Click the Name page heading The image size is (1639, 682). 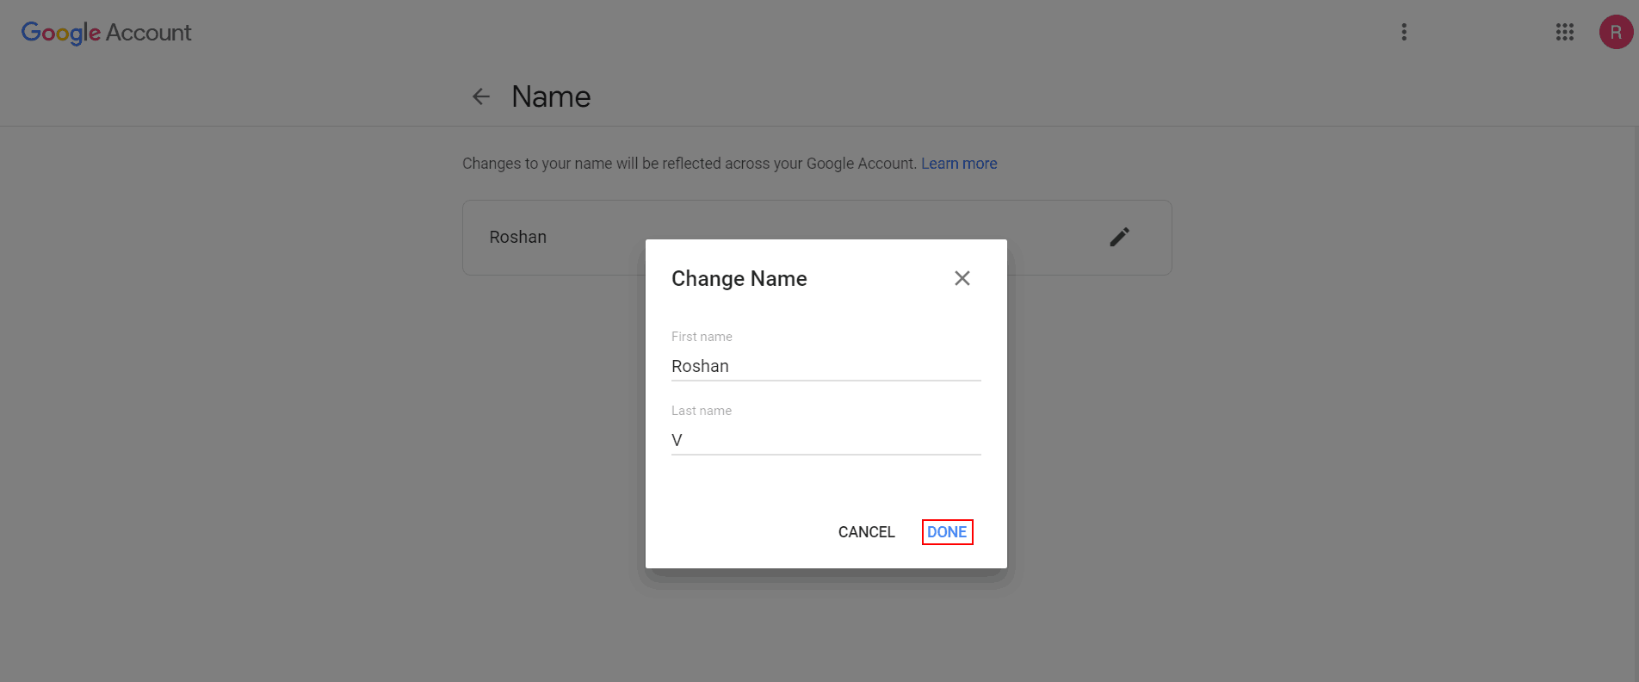click(x=551, y=96)
